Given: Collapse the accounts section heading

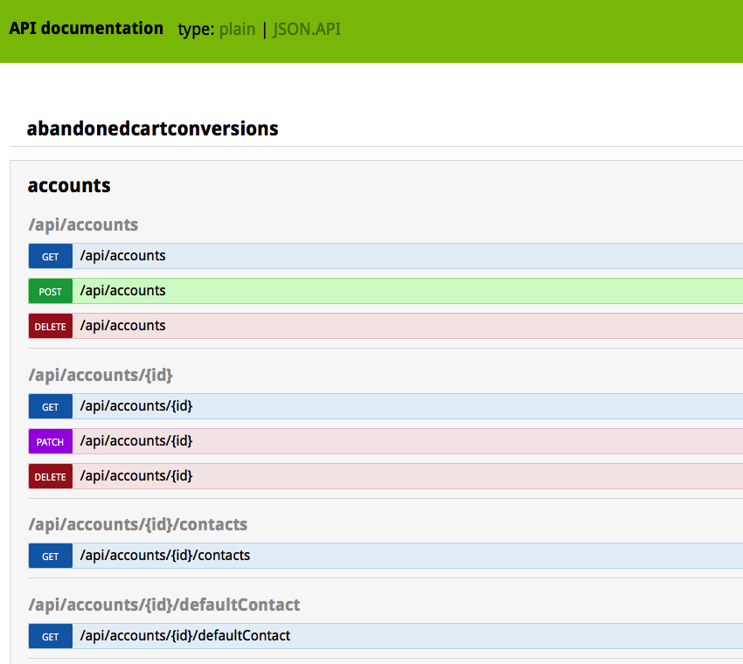Looking at the screenshot, I should pos(69,185).
